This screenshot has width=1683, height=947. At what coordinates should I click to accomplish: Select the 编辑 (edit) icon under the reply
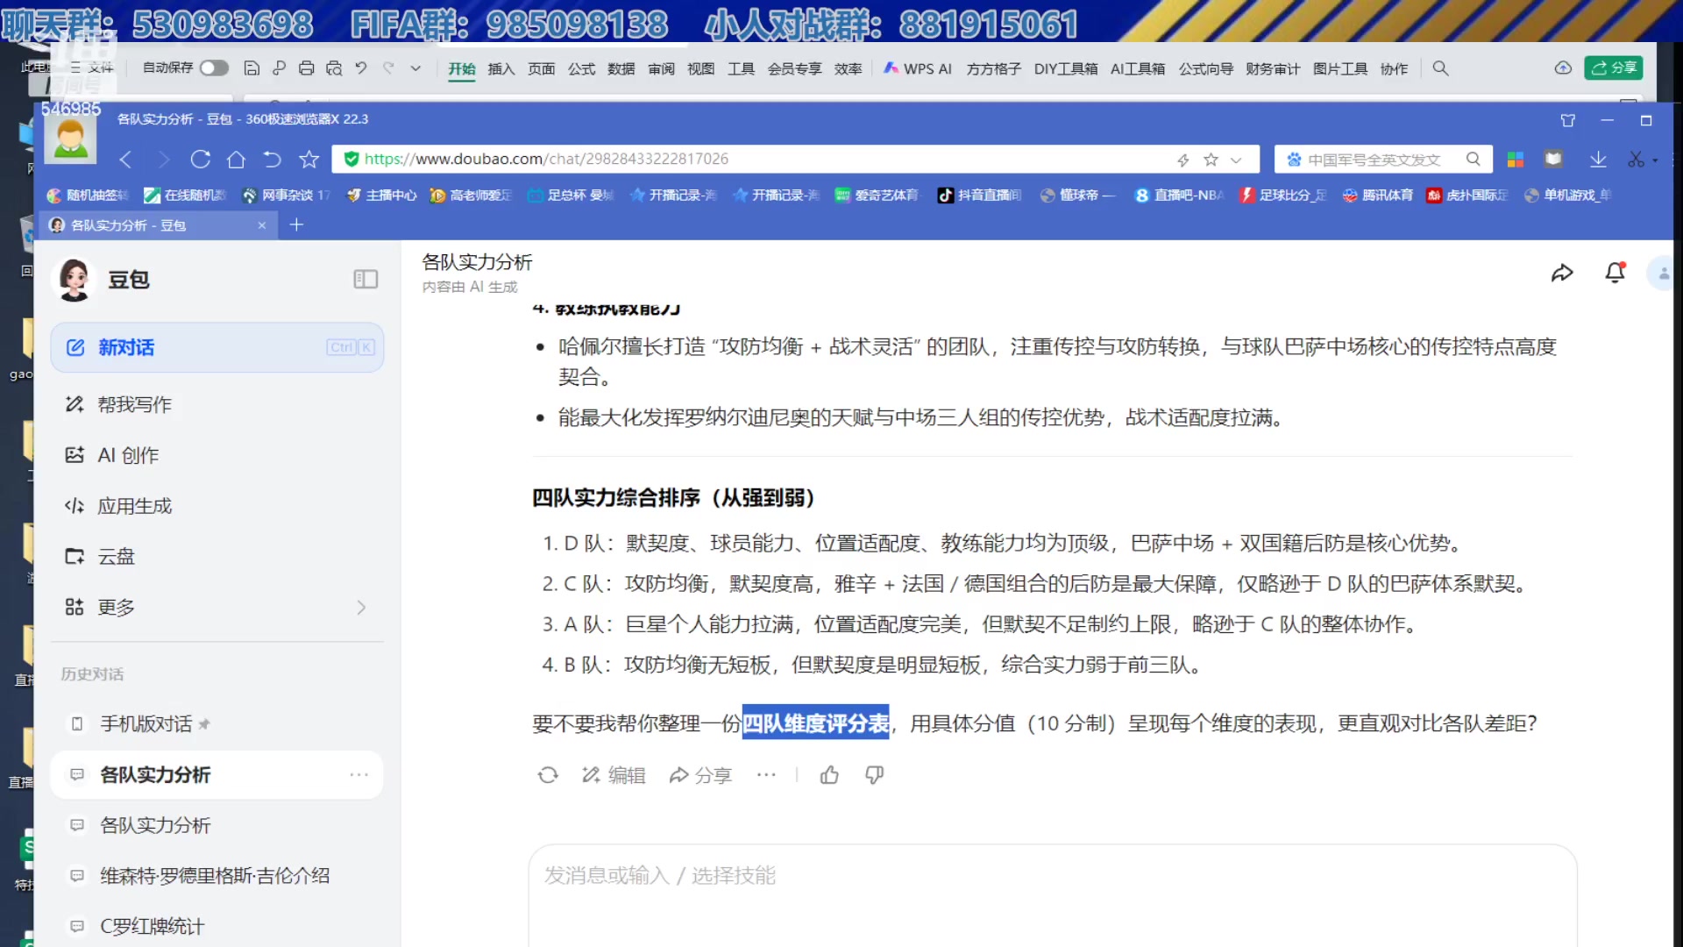click(x=589, y=775)
